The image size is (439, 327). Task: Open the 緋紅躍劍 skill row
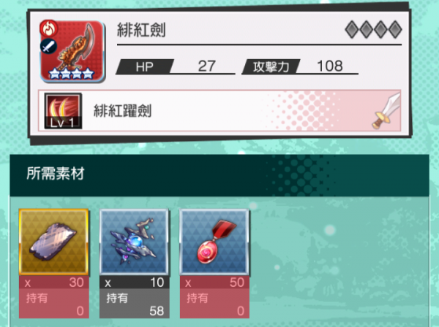coord(219,111)
